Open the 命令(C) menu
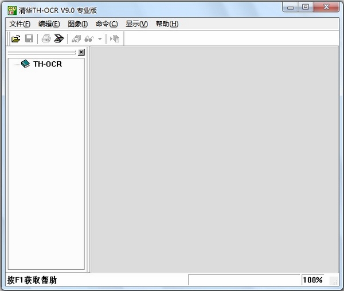 [x=107, y=23]
